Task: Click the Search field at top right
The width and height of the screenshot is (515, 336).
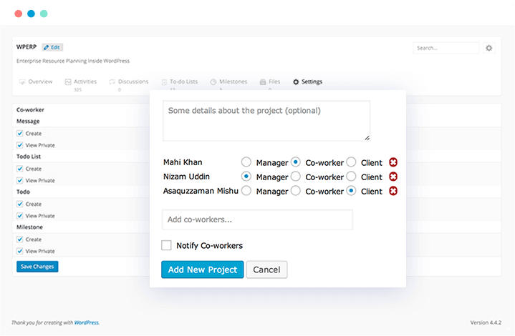Action: [446, 48]
